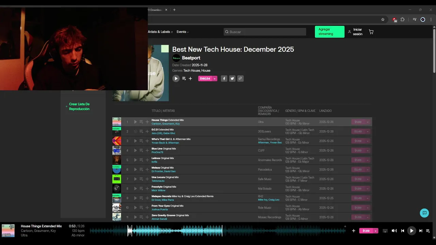Add chart to playlist with header plus icon

[x=190, y=79]
